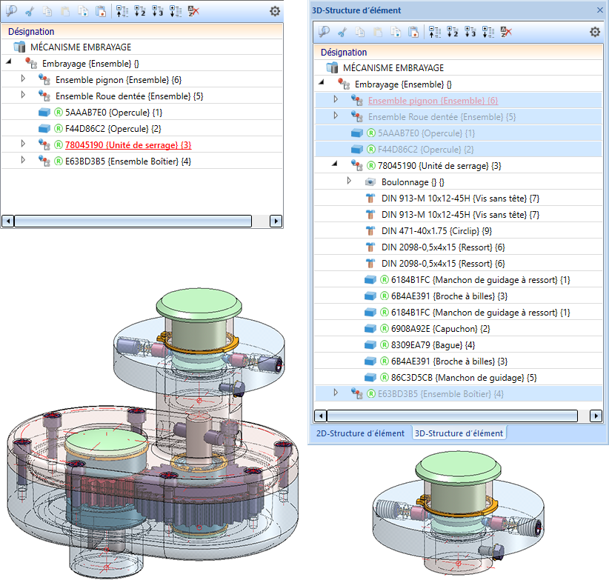Expand Ensemble pignon in the left panel tree
This screenshot has height=580, width=609.
[x=23, y=80]
